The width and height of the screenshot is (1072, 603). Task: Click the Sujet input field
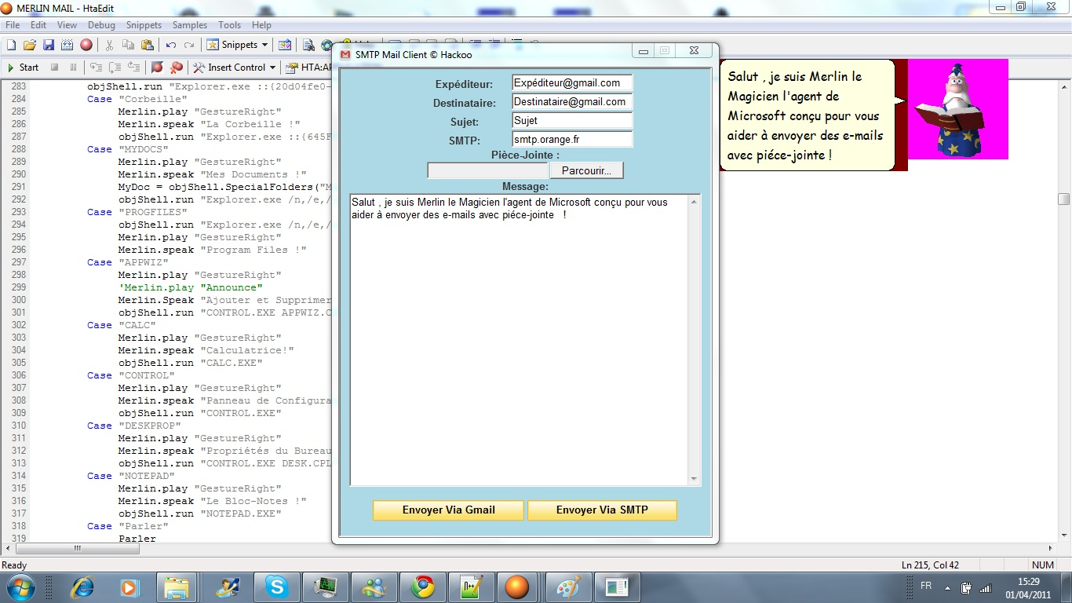(x=571, y=121)
